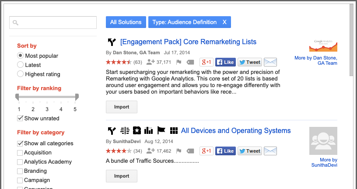The width and height of the screenshot is (357, 189).
Task: Select Most popular sort option
Action: pos(20,56)
